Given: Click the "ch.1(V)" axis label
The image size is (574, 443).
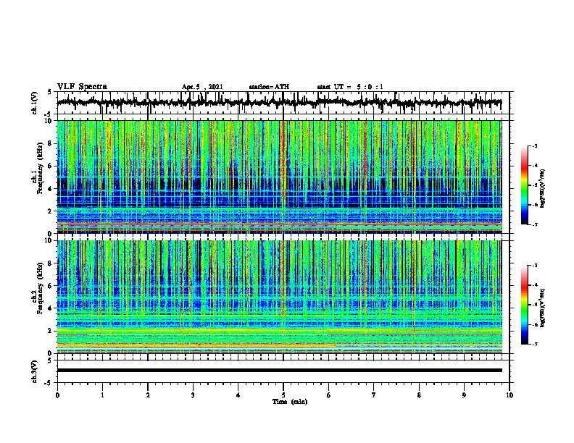Looking at the screenshot, I should [x=35, y=103].
